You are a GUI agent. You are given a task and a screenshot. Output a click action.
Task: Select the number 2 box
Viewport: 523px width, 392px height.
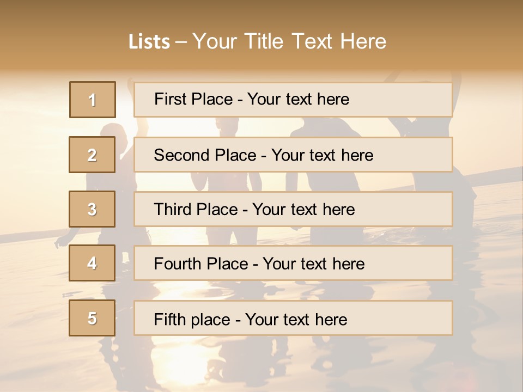pyautogui.click(x=92, y=155)
